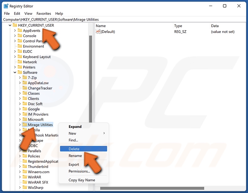Expand the 7-Zip key
Screen dimensions: 248x193
[20, 77]
